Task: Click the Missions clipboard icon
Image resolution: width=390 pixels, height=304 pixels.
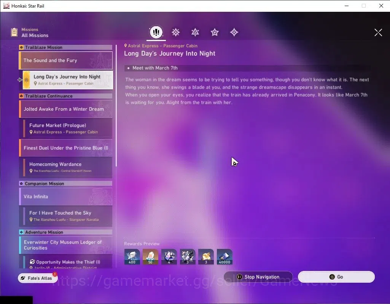Action: point(14,32)
